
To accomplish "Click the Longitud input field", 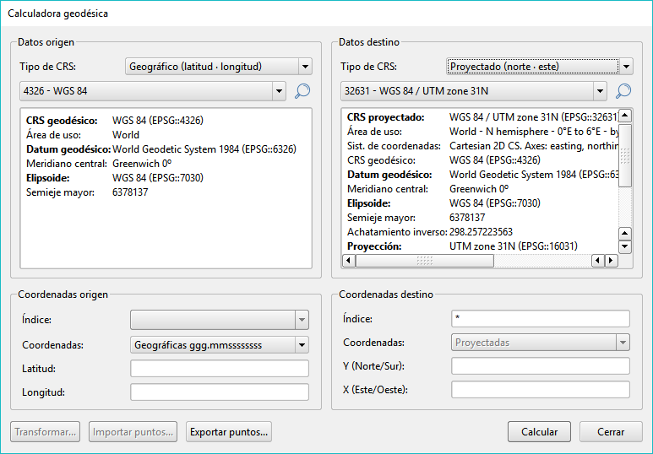I will point(219,392).
